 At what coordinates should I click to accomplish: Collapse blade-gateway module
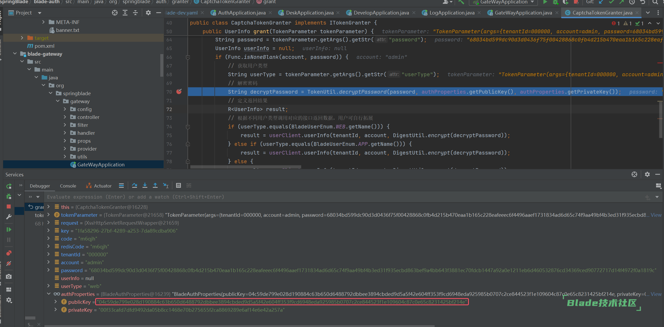(15, 54)
